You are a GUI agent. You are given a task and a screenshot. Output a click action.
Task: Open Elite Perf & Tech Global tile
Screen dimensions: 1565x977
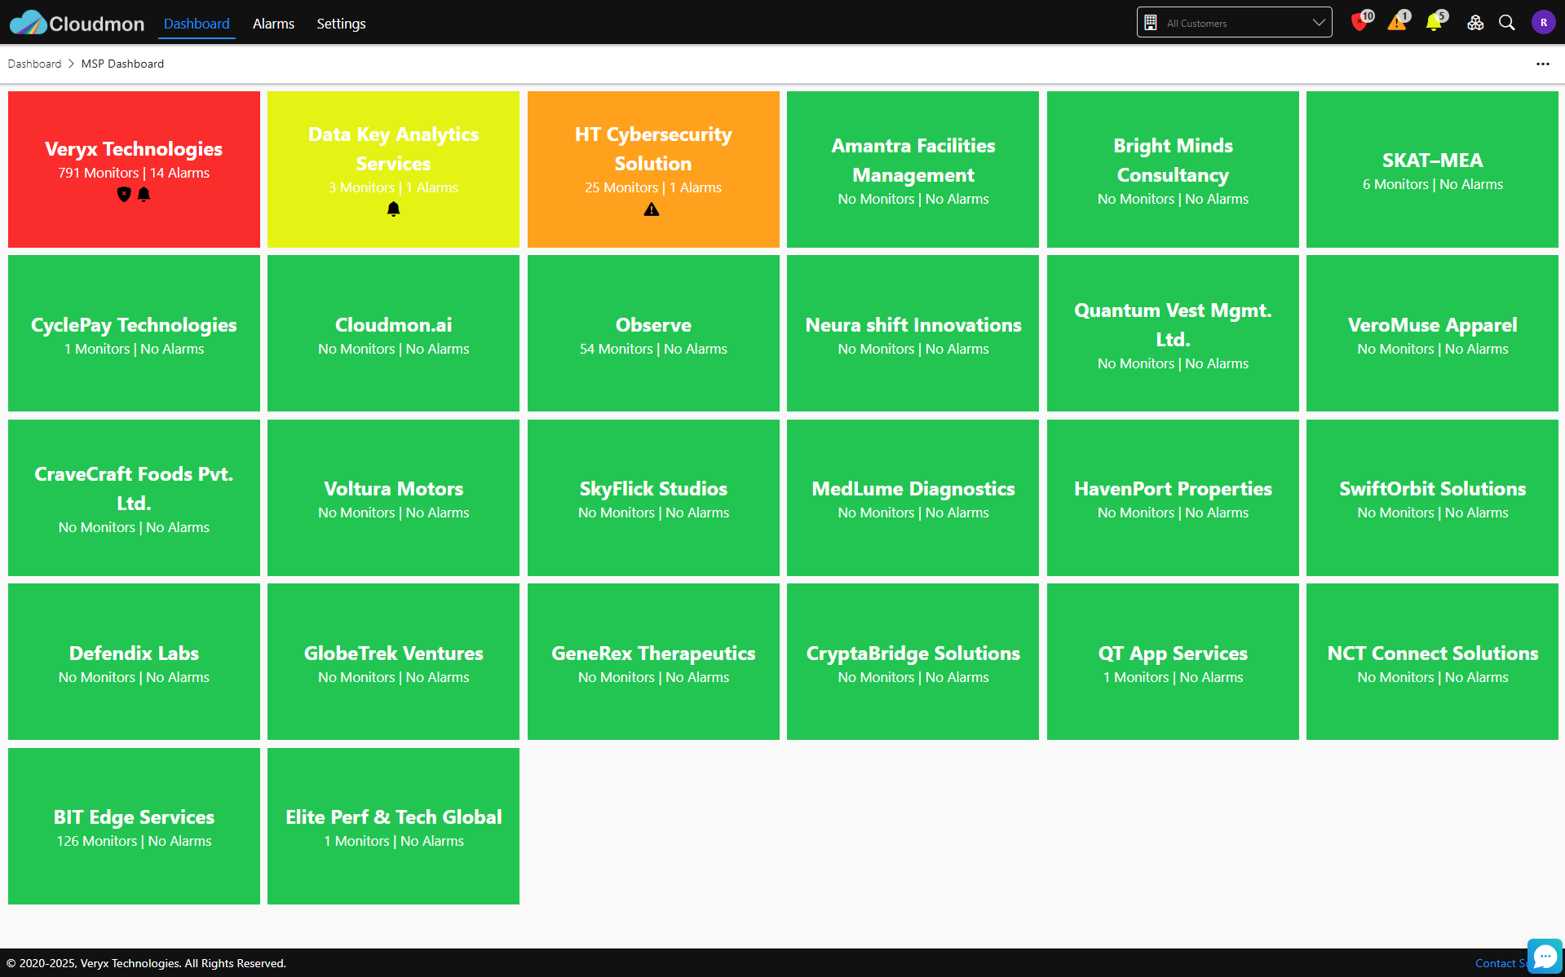(393, 826)
